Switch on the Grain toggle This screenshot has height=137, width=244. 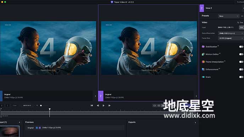(x=241, y=77)
